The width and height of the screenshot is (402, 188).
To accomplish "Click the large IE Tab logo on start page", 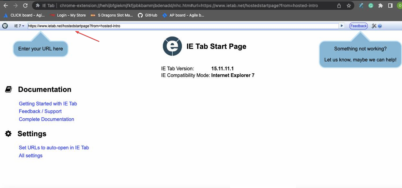I will coord(172,46).
